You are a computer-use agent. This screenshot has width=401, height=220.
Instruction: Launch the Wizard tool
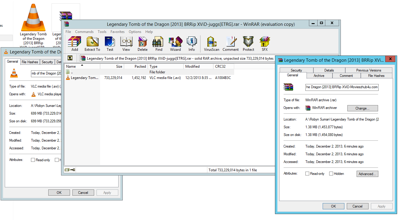(175, 44)
